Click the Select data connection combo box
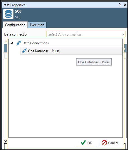This screenshot has height=150, width=128. click(86, 34)
